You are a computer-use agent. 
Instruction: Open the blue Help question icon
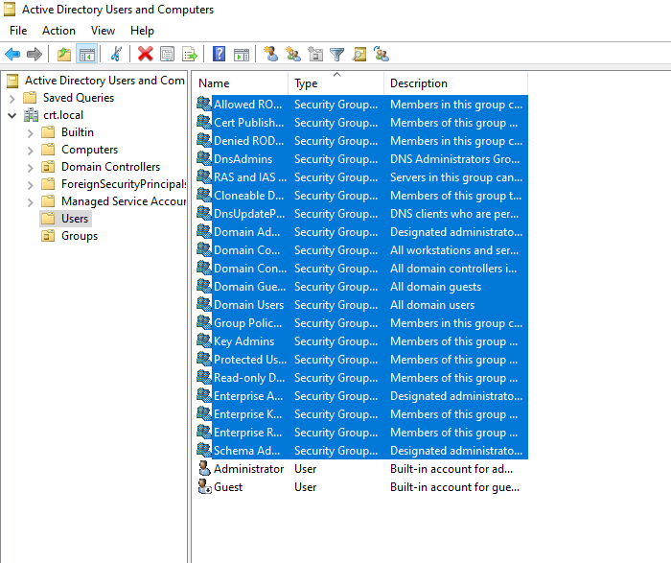coord(219,55)
